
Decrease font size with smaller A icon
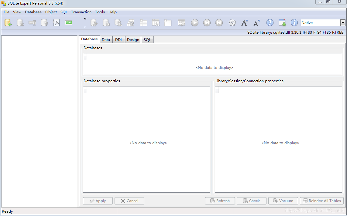[x=257, y=23]
